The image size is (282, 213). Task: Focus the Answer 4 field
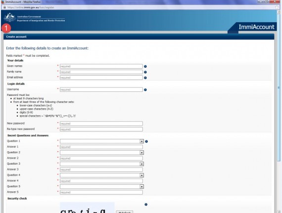pyautogui.click(x=101, y=181)
